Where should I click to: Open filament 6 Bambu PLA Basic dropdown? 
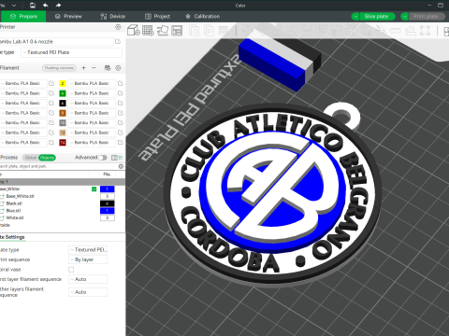(92, 103)
